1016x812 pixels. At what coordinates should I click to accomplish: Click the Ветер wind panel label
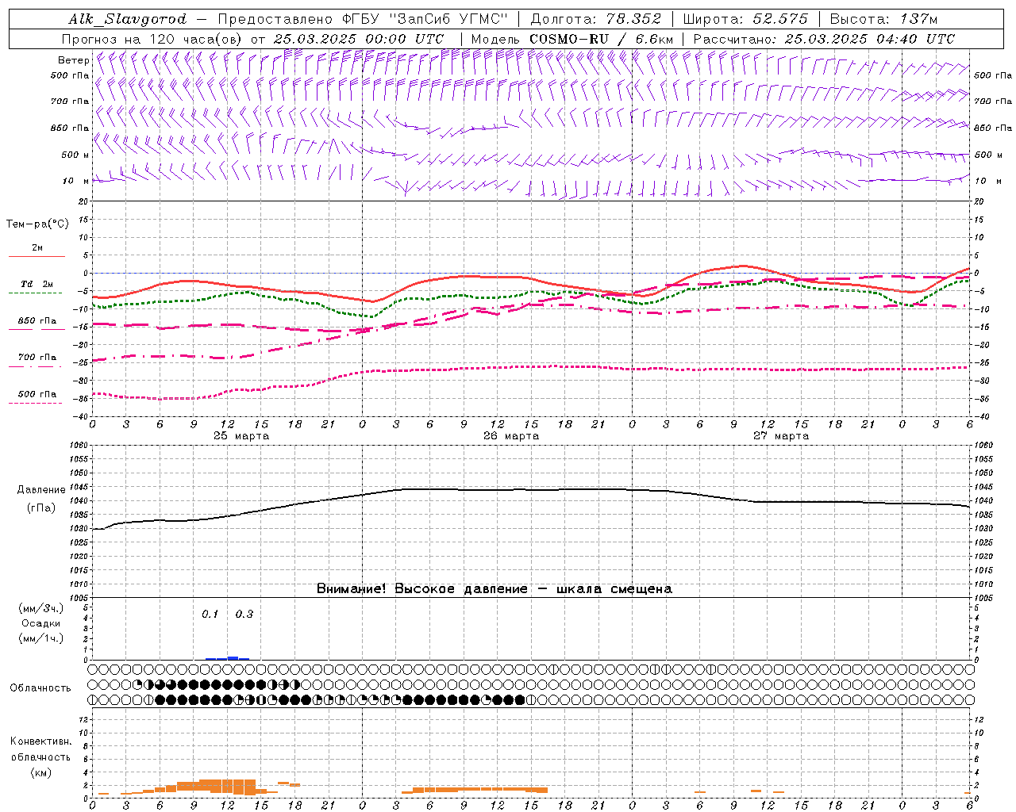point(74,60)
